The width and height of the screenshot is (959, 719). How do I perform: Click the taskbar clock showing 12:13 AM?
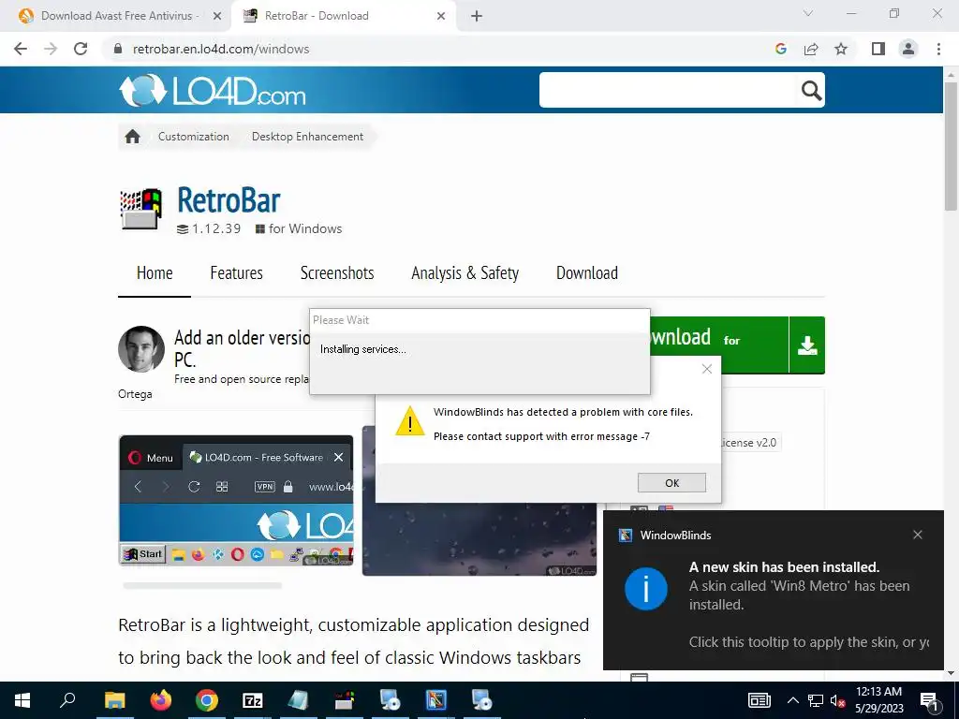point(878,700)
